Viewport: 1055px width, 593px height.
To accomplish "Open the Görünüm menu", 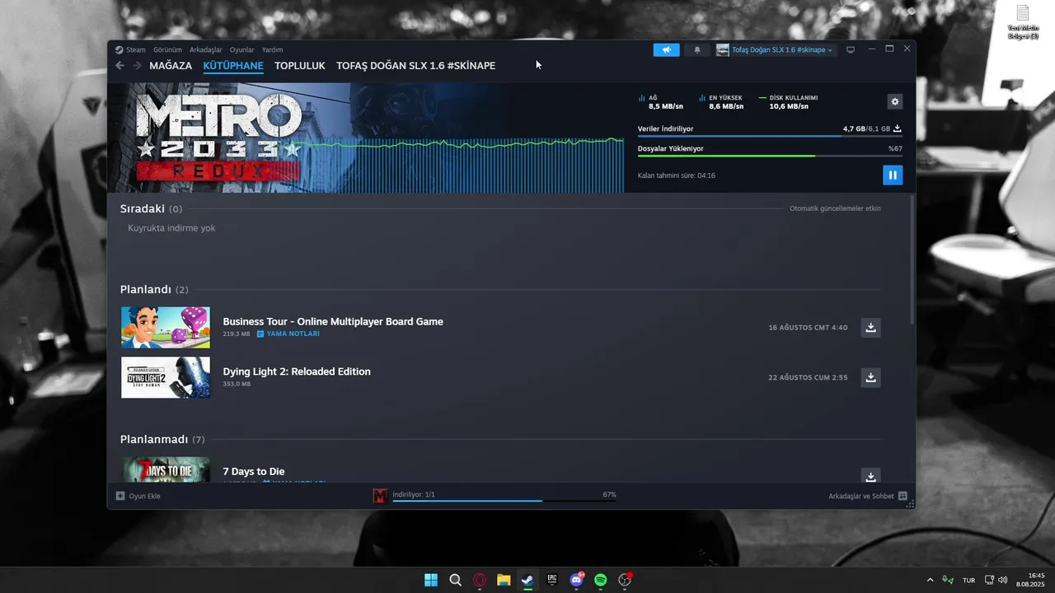I will coord(167,49).
